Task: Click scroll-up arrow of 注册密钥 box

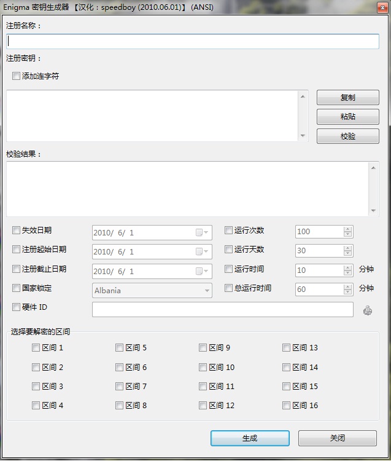Action: pos(303,97)
